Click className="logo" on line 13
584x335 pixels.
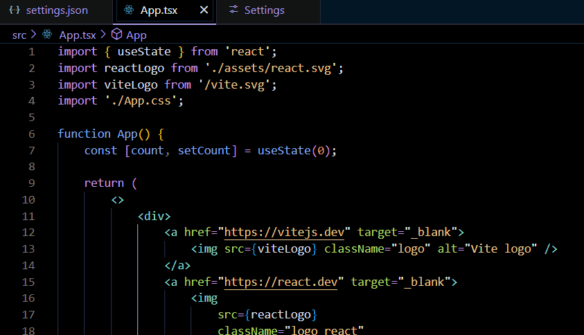point(378,249)
